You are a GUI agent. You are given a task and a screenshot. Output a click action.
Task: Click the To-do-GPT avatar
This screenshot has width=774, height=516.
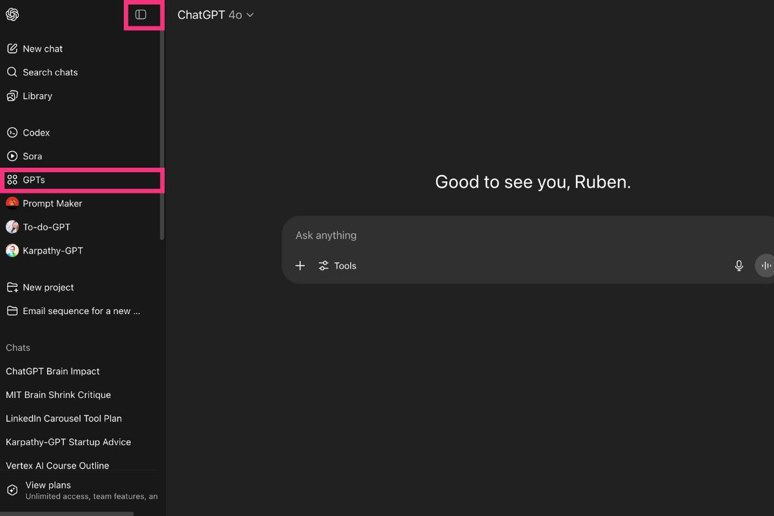point(12,227)
